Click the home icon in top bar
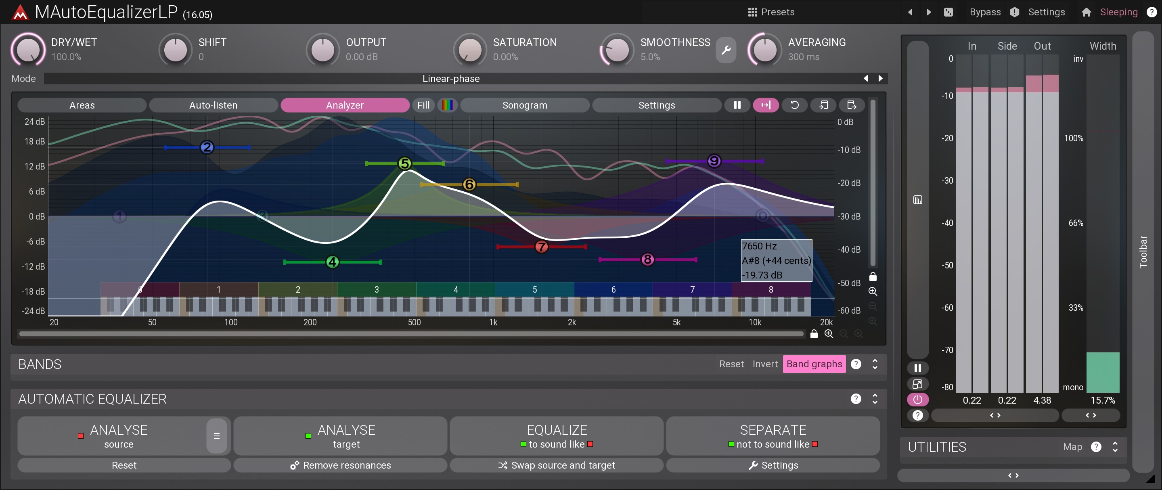 pyautogui.click(x=1086, y=12)
